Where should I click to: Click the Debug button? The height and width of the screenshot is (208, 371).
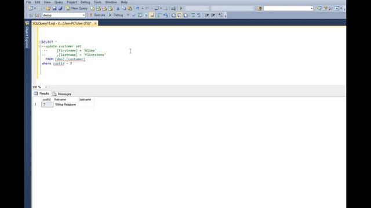[116, 15]
